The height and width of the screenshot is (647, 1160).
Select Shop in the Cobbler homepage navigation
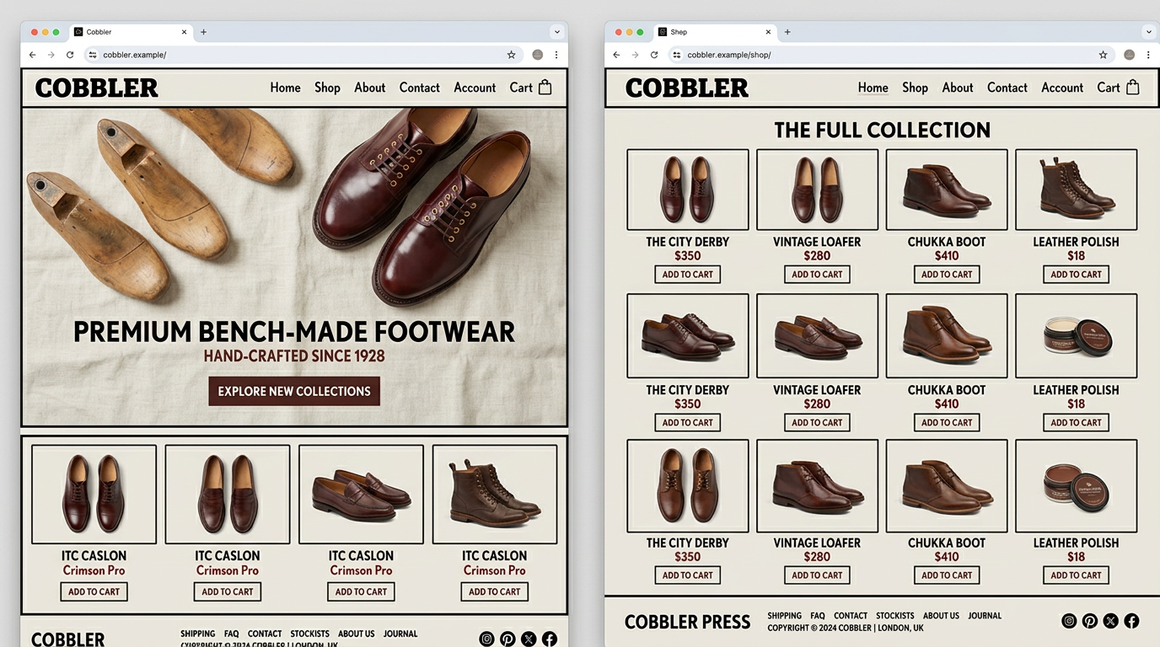tap(327, 88)
